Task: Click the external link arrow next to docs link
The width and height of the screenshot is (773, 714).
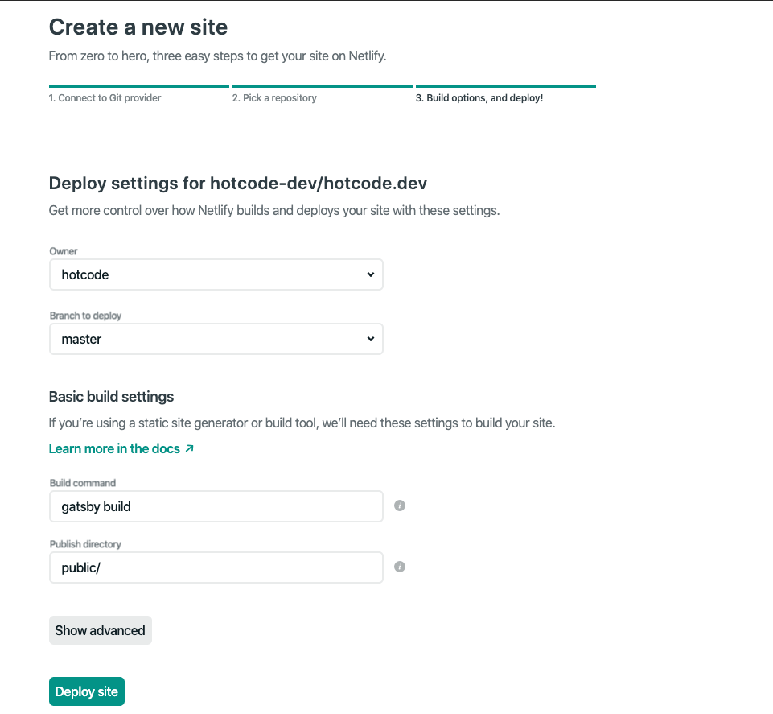Action: [190, 448]
